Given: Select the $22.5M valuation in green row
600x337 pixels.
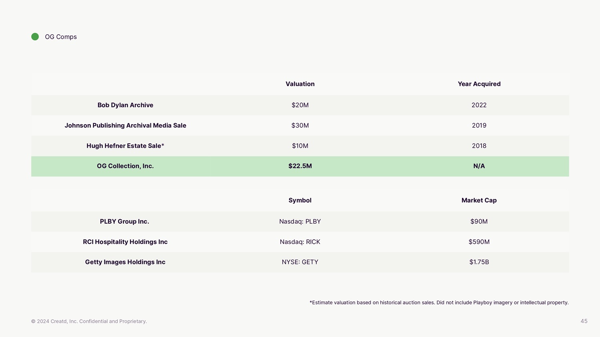Looking at the screenshot, I should [x=300, y=166].
